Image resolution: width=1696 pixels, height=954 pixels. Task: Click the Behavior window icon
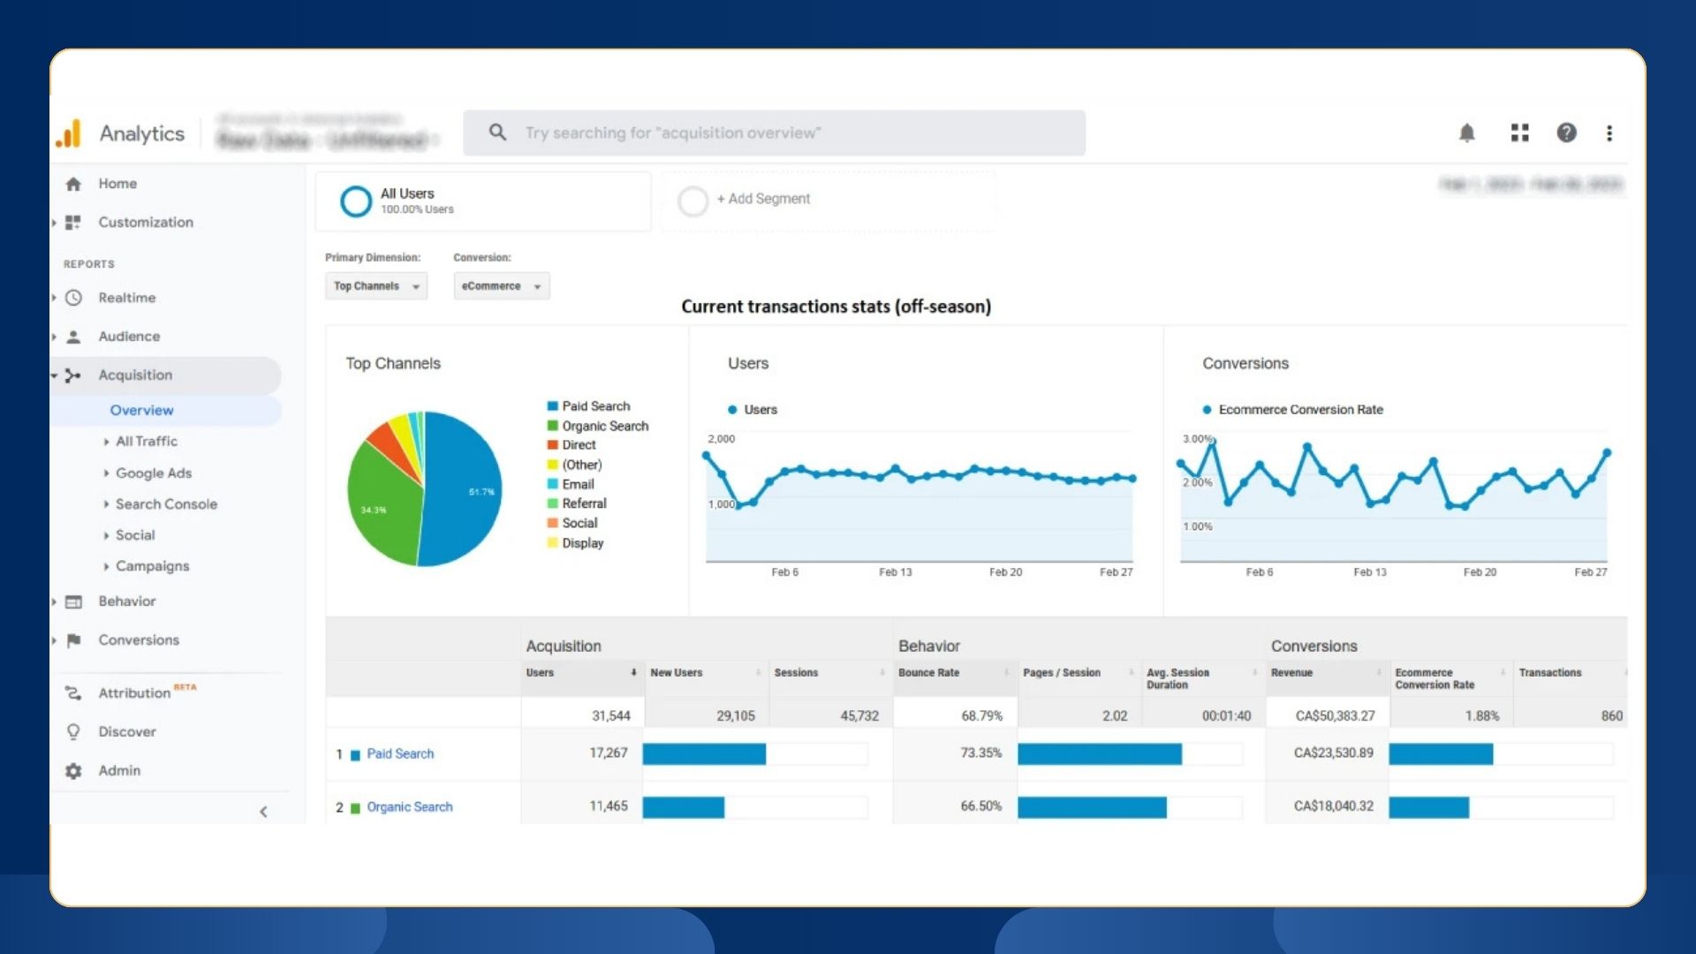(x=73, y=602)
